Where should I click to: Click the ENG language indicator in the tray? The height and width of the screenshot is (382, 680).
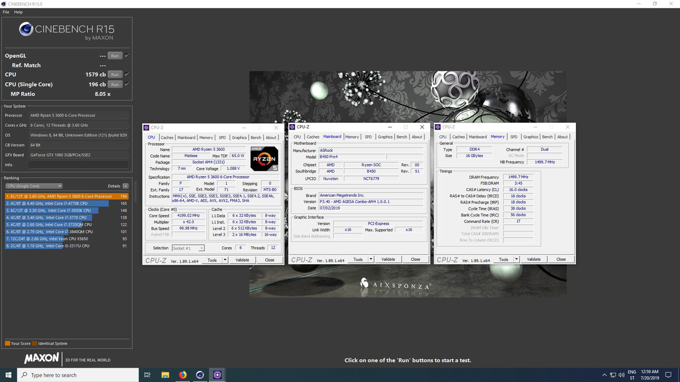632,371
